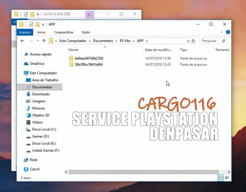This screenshot has height=192, width=246.
Task: Switch to the Exibir ribbon tab
Action: tap(86, 32)
